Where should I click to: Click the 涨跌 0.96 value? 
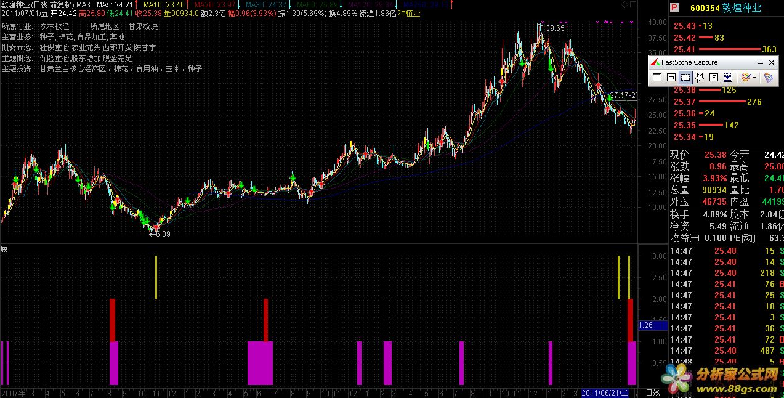(x=717, y=166)
